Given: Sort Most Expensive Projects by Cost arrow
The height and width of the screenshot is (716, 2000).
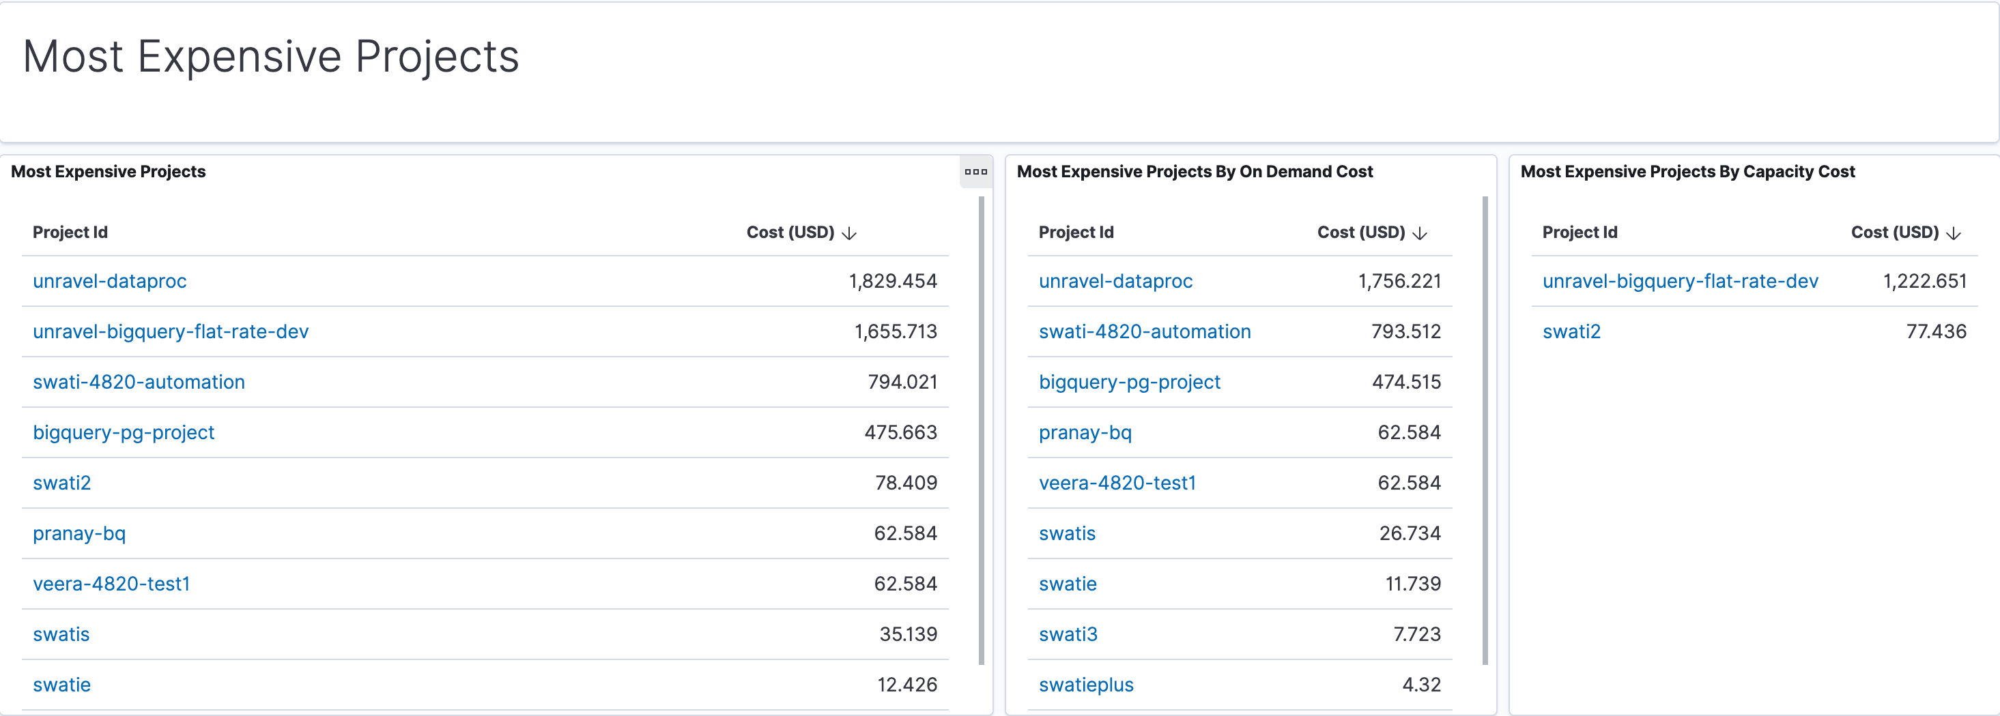Looking at the screenshot, I should click(x=849, y=233).
